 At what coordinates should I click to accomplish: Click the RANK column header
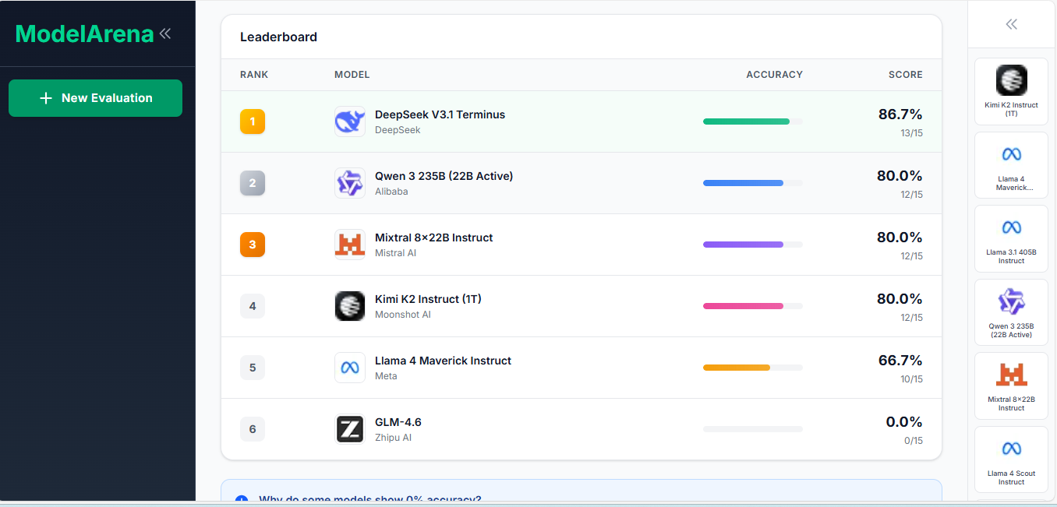[x=254, y=75]
